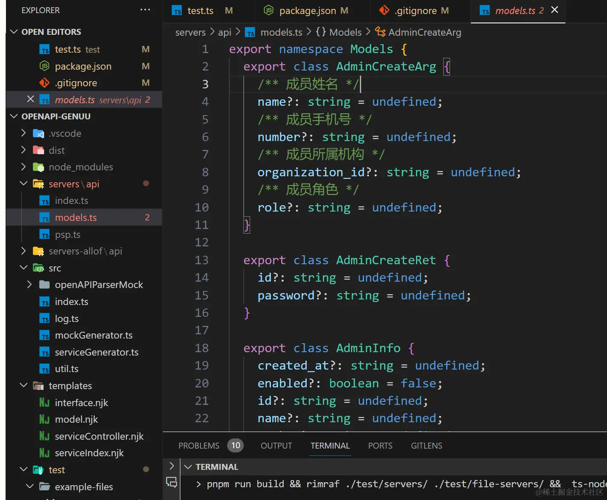Collapse the src folder chevron

(x=23, y=268)
